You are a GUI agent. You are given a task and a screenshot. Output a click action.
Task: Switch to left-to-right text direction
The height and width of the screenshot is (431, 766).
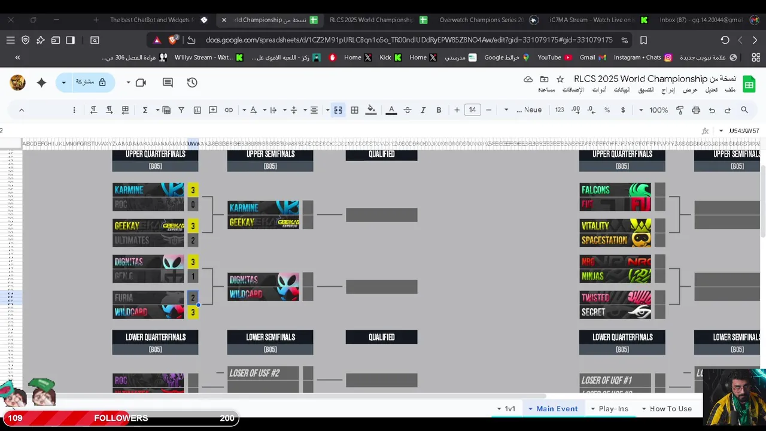(x=110, y=110)
